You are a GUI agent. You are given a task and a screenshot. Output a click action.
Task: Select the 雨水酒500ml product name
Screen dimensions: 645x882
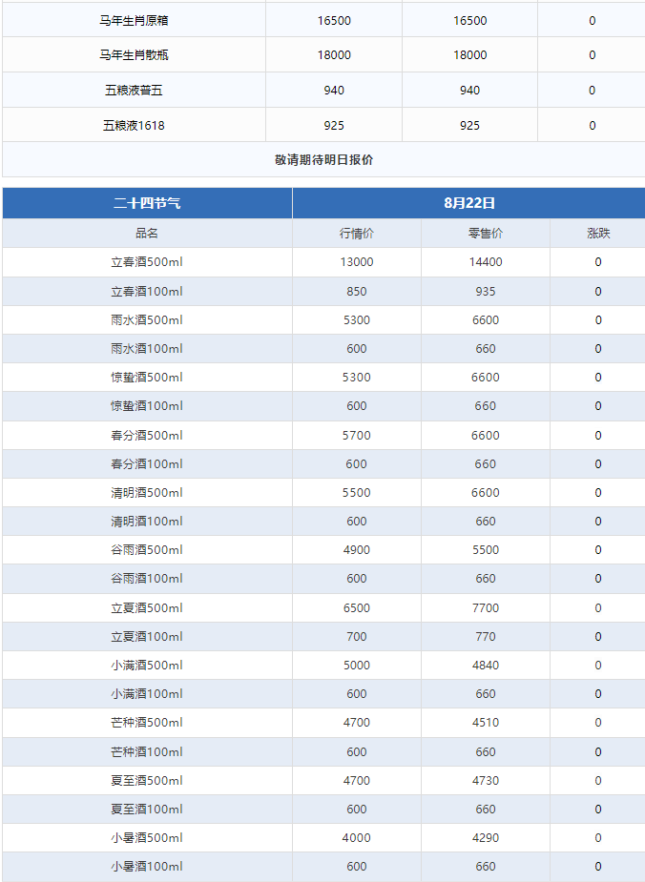tap(147, 320)
